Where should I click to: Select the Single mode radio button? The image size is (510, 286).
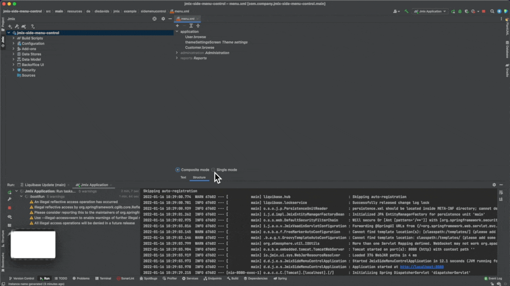[213, 170]
